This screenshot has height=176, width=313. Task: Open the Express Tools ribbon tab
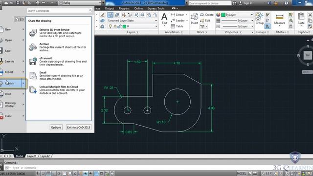(156, 8)
